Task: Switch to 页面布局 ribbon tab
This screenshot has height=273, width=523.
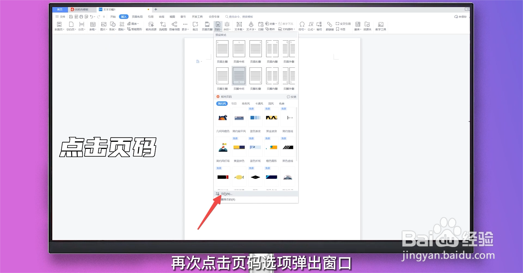Action: pos(137,17)
